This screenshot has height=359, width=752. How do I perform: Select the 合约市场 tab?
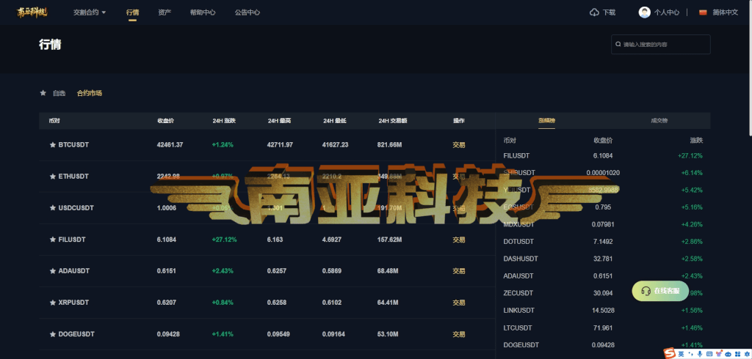pyautogui.click(x=89, y=93)
